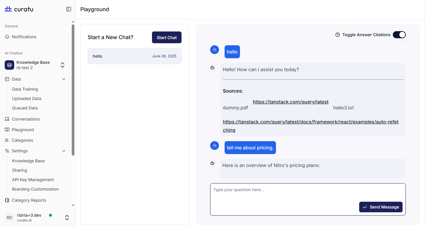Collapse the sidebar using panel icon
The height and width of the screenshot is (227, 425).
[x=69, y=9]
